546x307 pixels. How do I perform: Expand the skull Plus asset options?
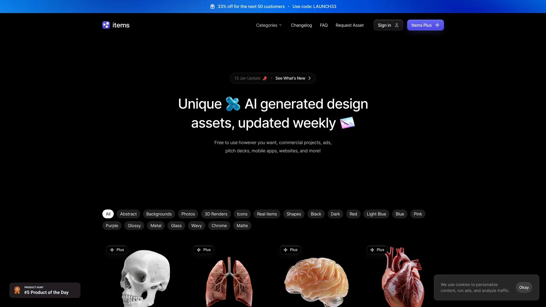116,250
